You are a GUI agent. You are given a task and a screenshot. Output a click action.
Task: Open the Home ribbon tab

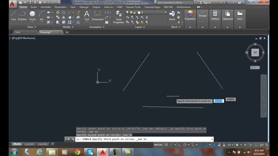coord(23,7)
